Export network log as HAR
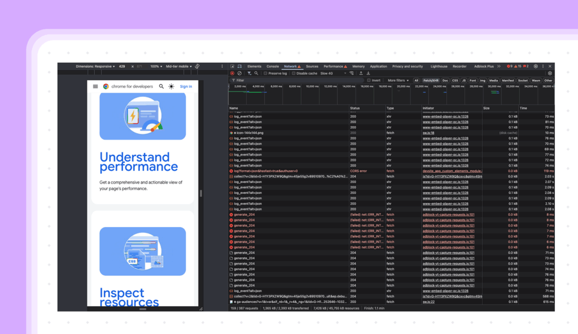Screen dimensions: 578x334 369,73
